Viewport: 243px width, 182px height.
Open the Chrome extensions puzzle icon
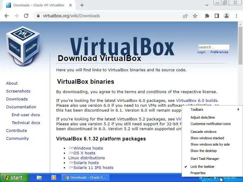point(207,16)
